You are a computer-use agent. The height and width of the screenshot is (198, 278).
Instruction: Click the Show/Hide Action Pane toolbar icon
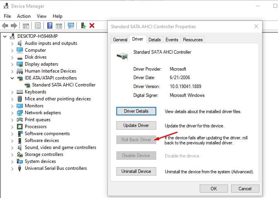tap(59, 26)
